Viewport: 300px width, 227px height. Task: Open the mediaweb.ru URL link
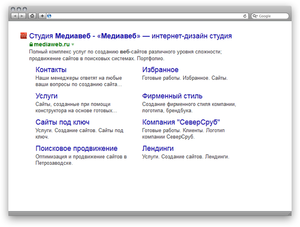pyautogui.click(x=52, y=44)
